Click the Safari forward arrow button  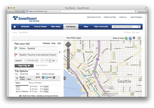tap(13, 11)
